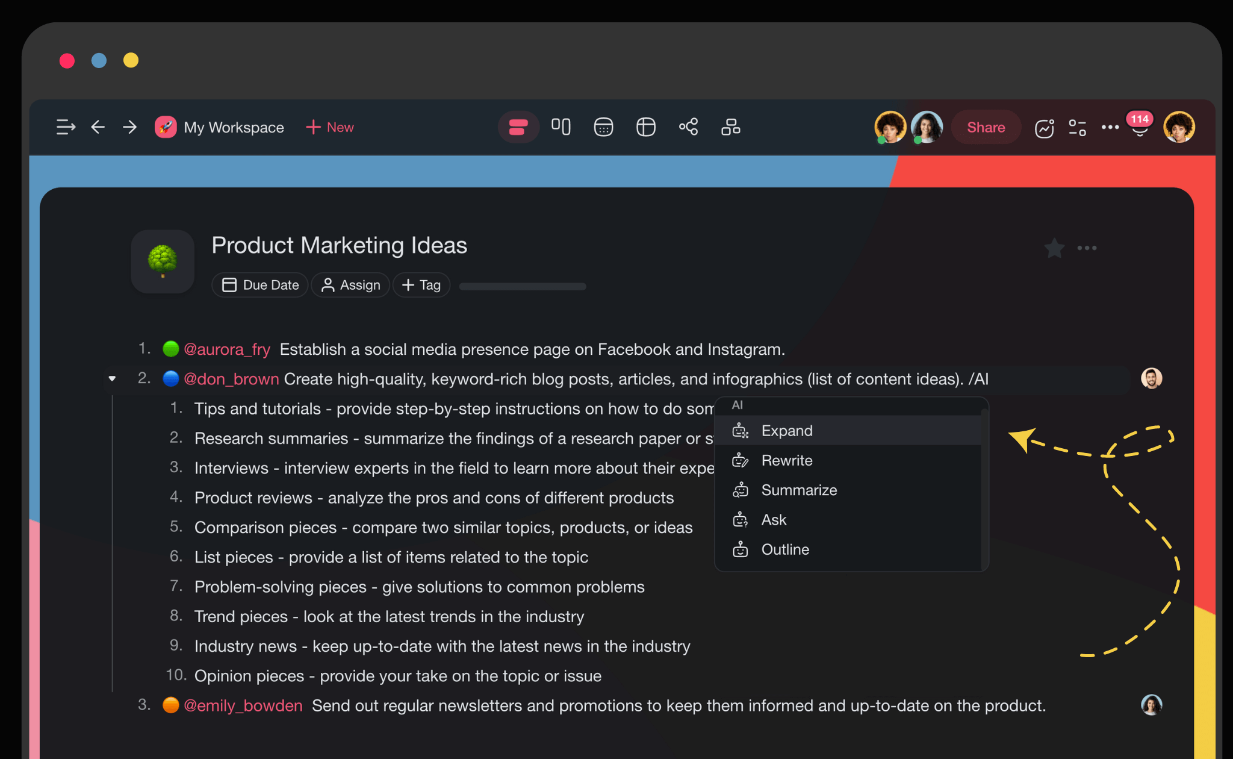1233x759 pixels.
Task: Click the project progress bar
Action: pyautogui.click(x=523, y=287)
